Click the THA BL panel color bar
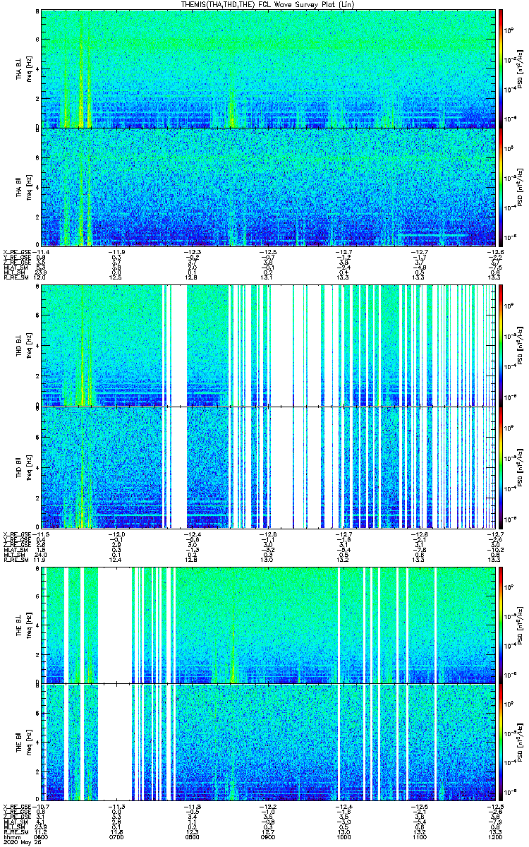Image resolution: width=529 pixels, height=847 pixels. pyautogui.click(x=501, y=68)
